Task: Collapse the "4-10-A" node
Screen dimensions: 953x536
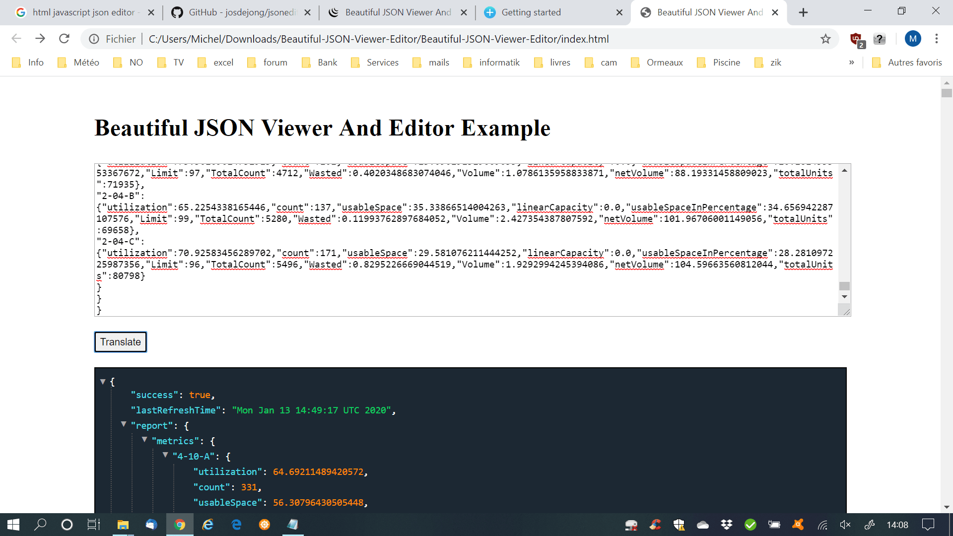Action: click(x=165, y=455)
